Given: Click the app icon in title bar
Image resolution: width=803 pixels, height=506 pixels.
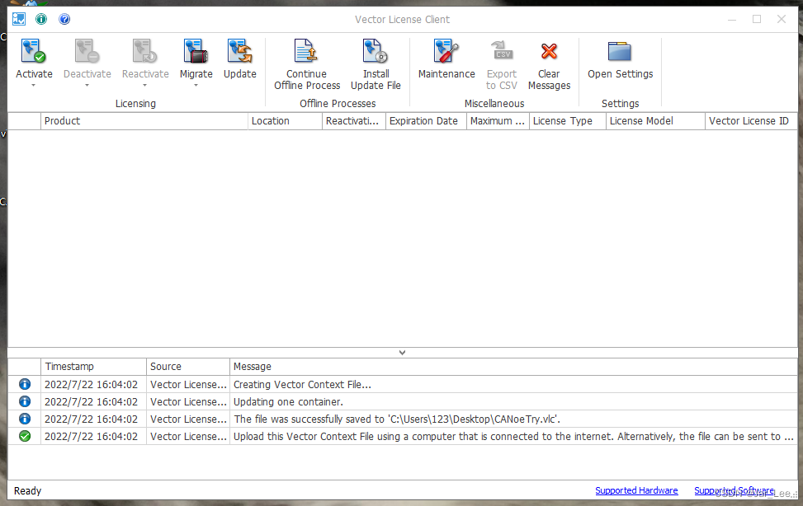Looking at the screenshot, I should point(19,20).
